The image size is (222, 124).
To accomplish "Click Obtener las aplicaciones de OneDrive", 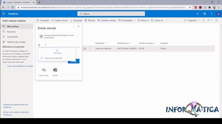I will 15,106.
